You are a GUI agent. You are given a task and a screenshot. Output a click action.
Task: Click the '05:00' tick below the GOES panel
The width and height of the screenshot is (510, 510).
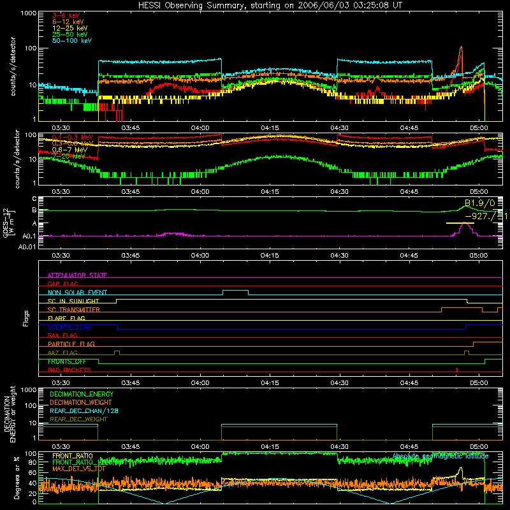click(479, 256)
